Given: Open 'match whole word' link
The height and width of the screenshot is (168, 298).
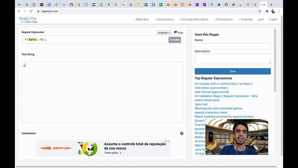Looking at the screenshot, I should (207, 100).
